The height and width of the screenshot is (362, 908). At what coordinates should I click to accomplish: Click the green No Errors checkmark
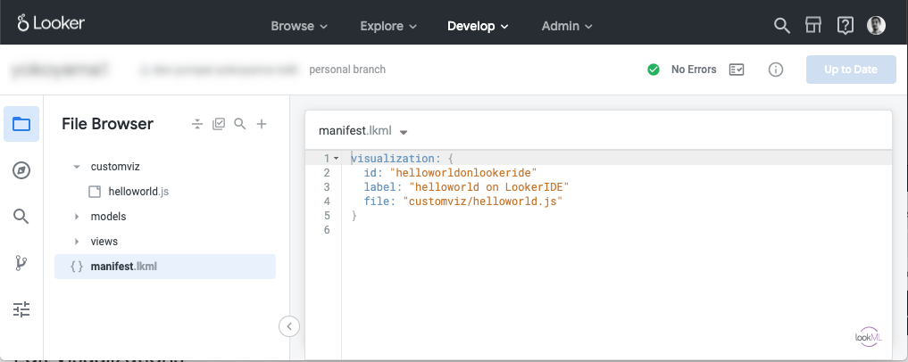click(654, 70)
